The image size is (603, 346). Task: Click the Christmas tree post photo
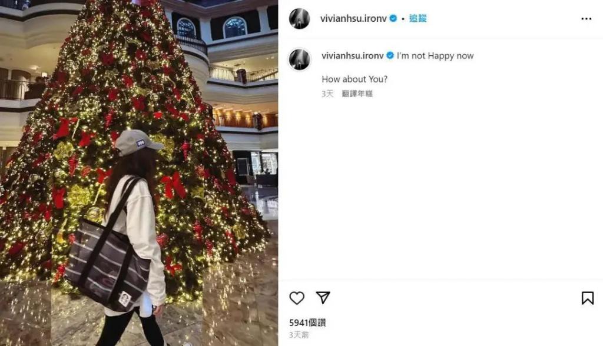(x=139, y=173)
